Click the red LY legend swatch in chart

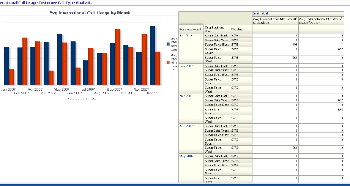pyautogui.click(x=168, y=63)
